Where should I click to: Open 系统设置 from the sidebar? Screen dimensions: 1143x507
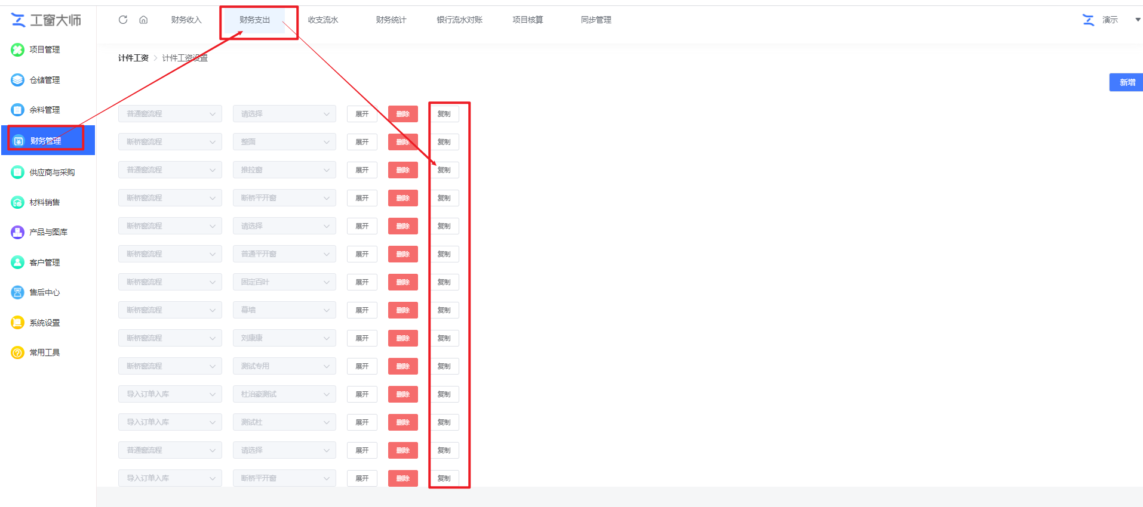click(x=44, y=323)
